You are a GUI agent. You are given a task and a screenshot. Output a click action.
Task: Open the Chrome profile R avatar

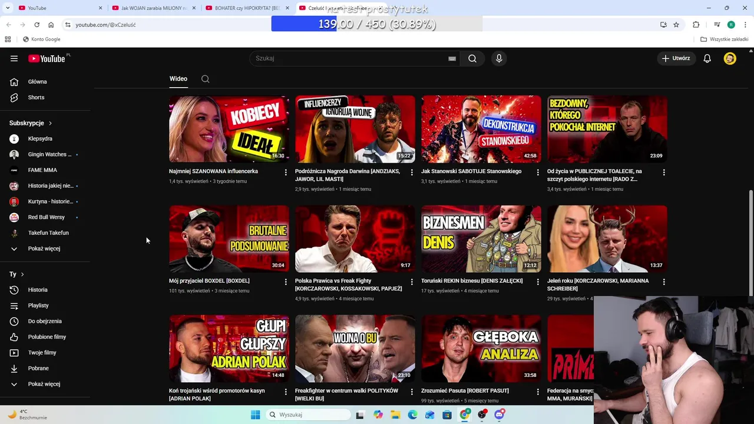pos(731,25)
